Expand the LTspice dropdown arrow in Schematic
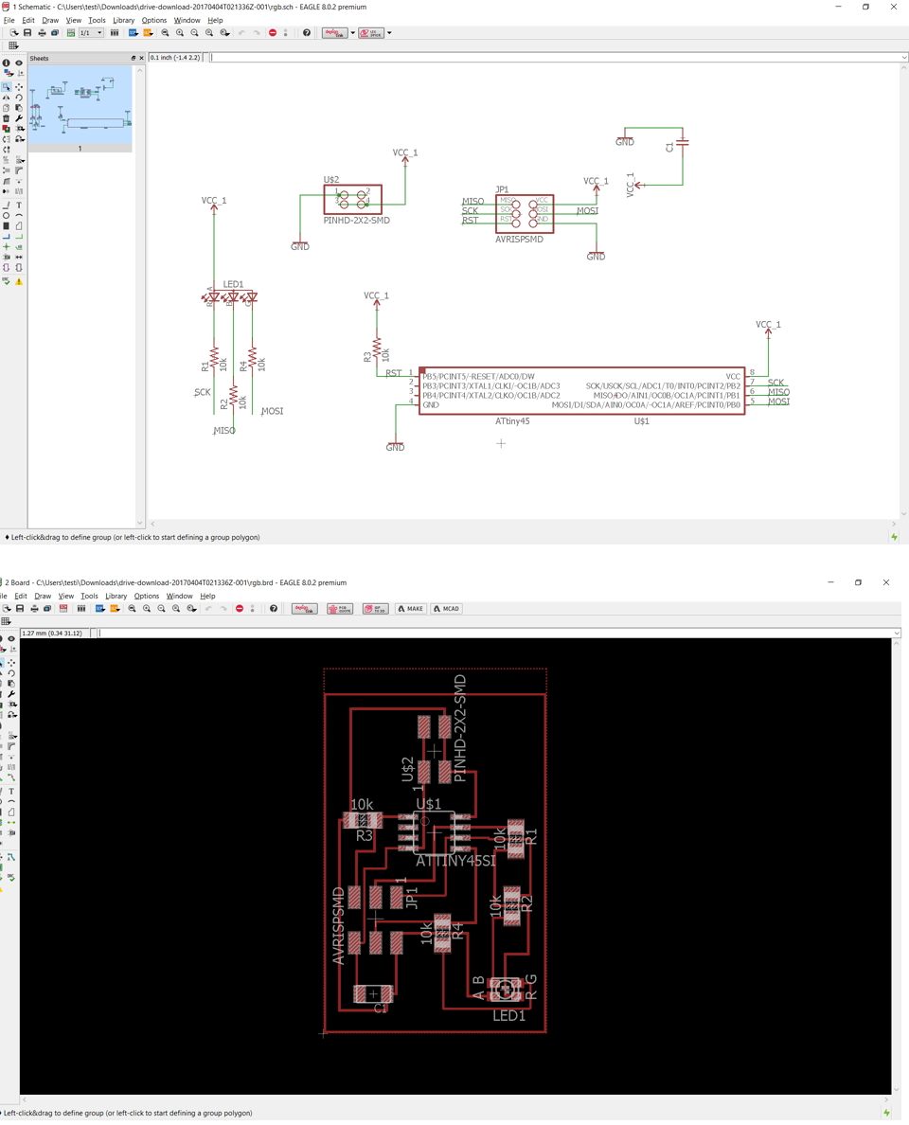Screen dimensions: 909x1125 389,33
